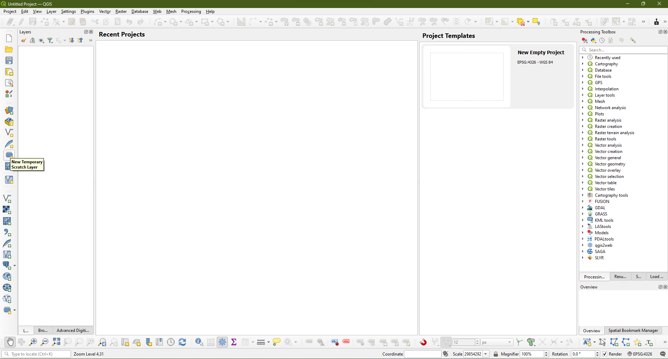Screen dimensions: 668x359
Task: Uncheck the Render checkbox
Action: pyautogui.click(x=605, y=354)
